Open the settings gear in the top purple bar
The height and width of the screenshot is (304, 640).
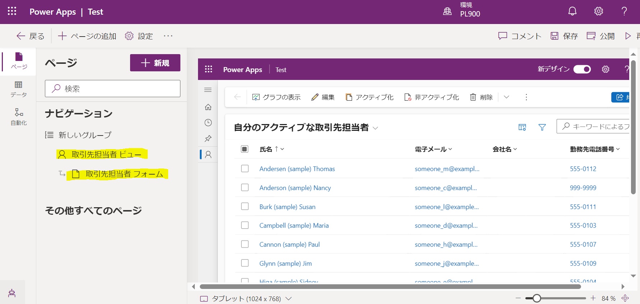point(599,11)
